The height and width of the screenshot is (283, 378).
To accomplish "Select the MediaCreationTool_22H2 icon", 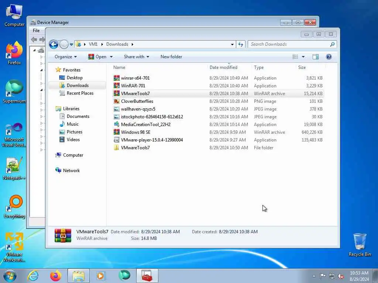I will (x=117, y=125).
